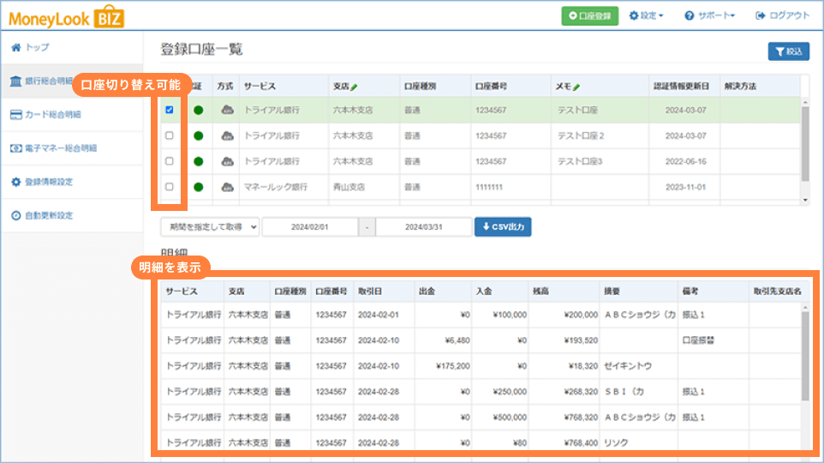The height and width of the screenshot is (463, 824).
Task: Click the 絞込 filter button
Action: pyautogui.click(x=788, y=51)
